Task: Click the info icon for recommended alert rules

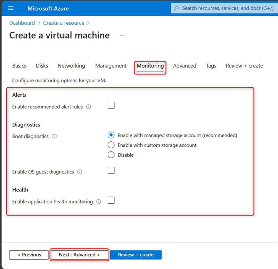Action: (x=89, y=107)
